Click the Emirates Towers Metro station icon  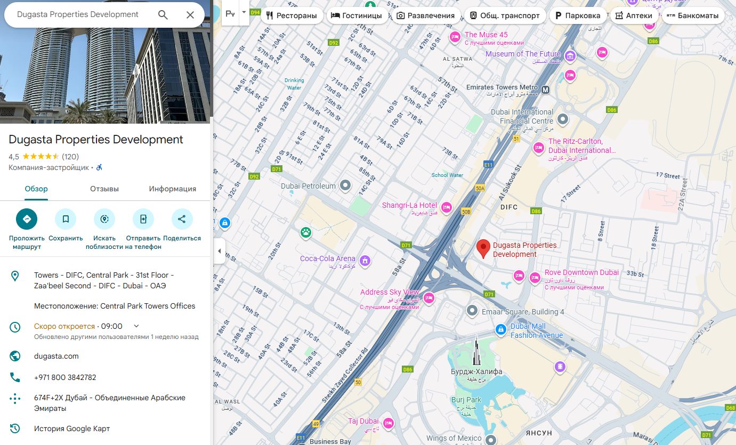coord(545,90)
